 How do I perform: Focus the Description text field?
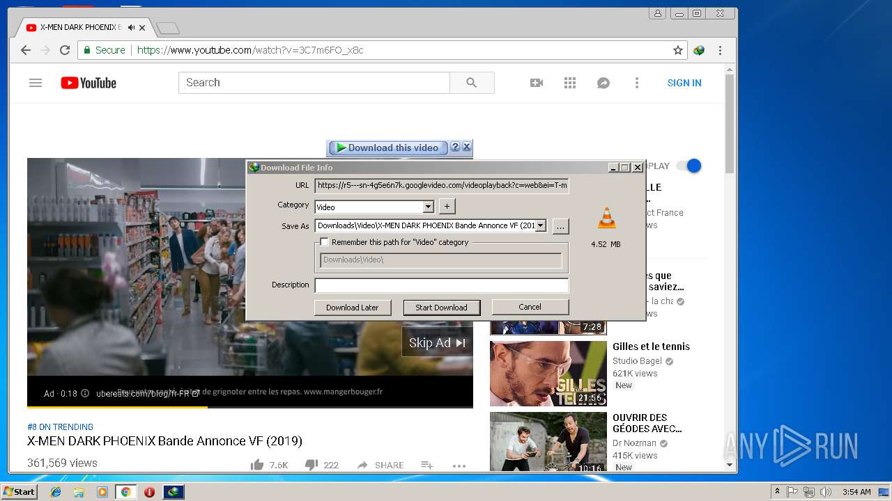pyautogui.click(x=441, y=285)
